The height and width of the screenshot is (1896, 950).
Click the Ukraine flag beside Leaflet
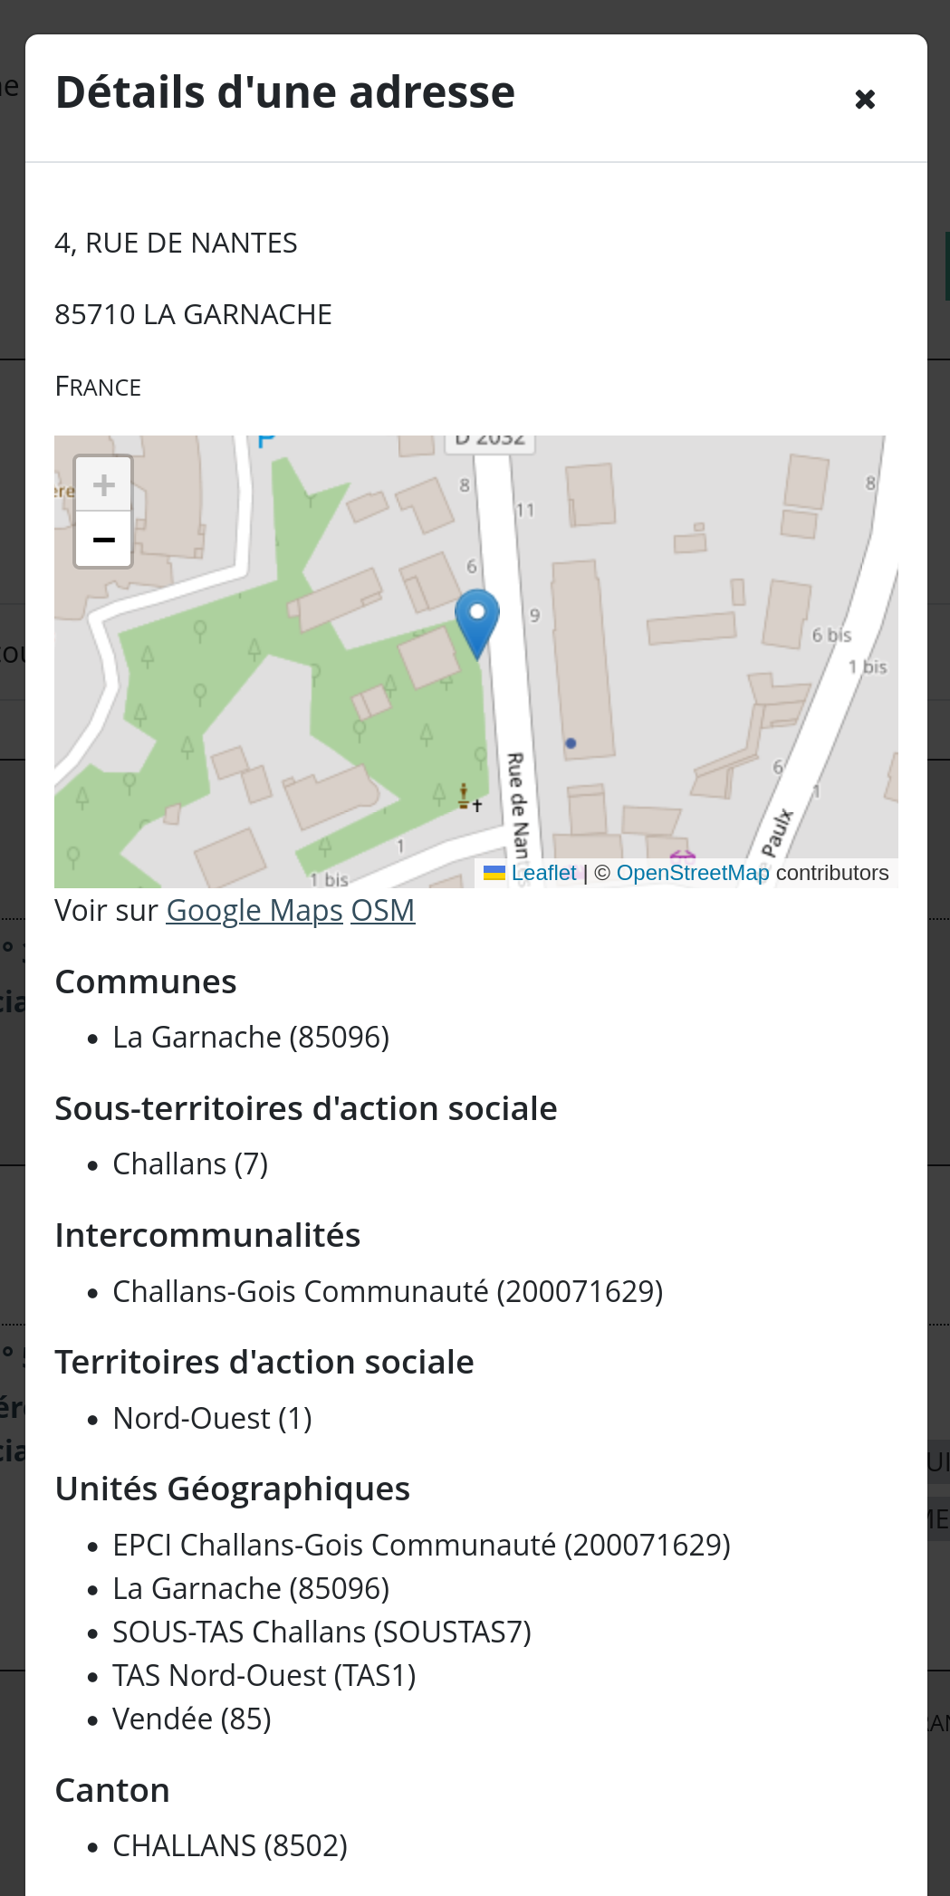pyautogui.click(x=494, y=873)
